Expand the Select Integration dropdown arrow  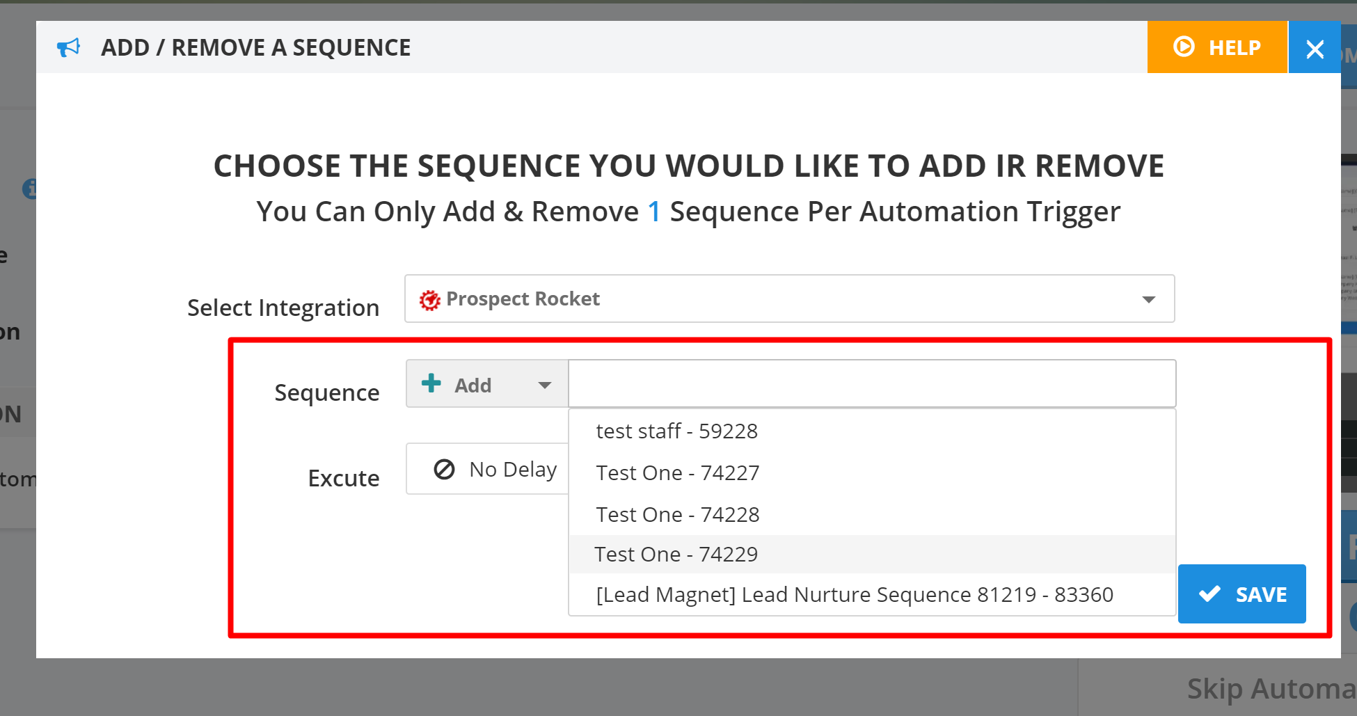click(x=1148, y=299)
